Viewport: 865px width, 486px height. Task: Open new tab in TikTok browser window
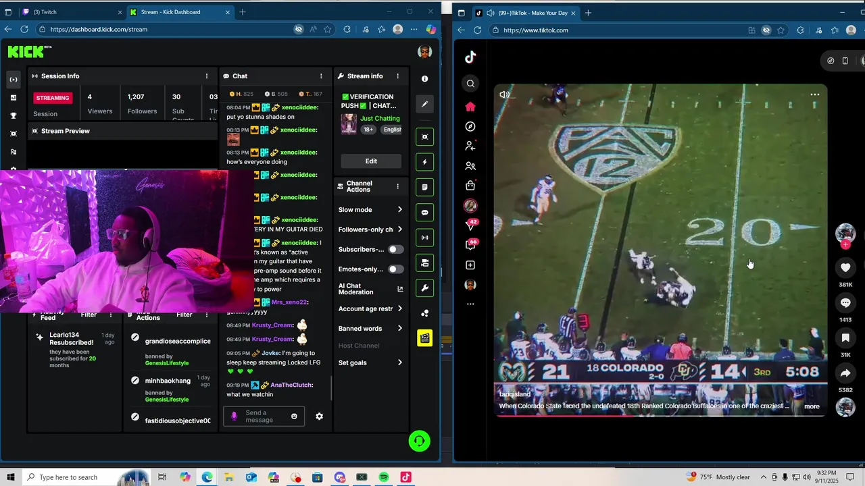click(x=588, y=13)
